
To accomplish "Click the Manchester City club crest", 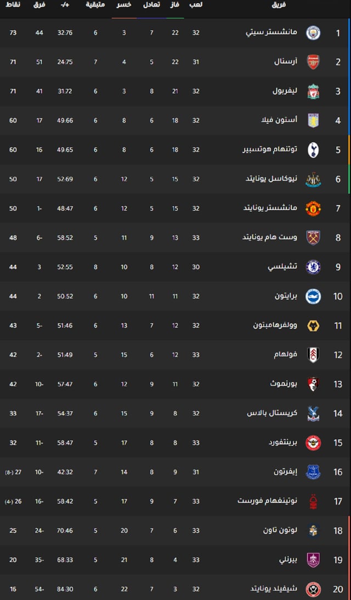I will [313, 33].
